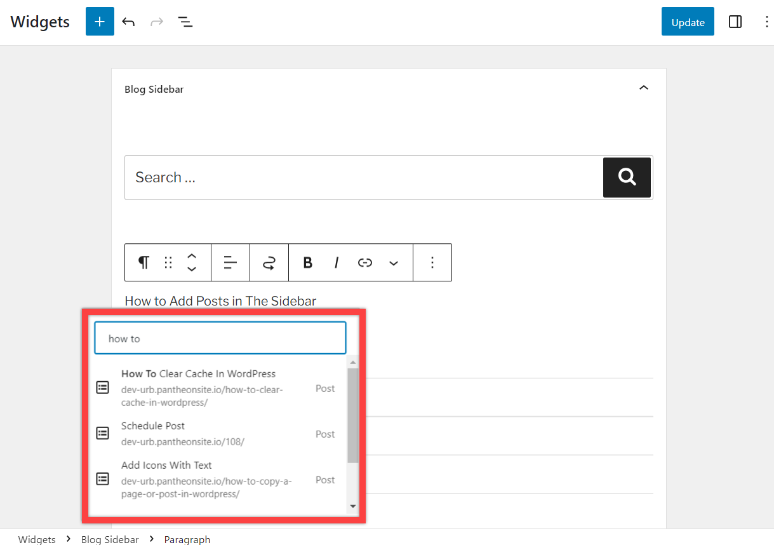
Task: Click the Update button
Action: pyautogui.click(x=688, y=22)
